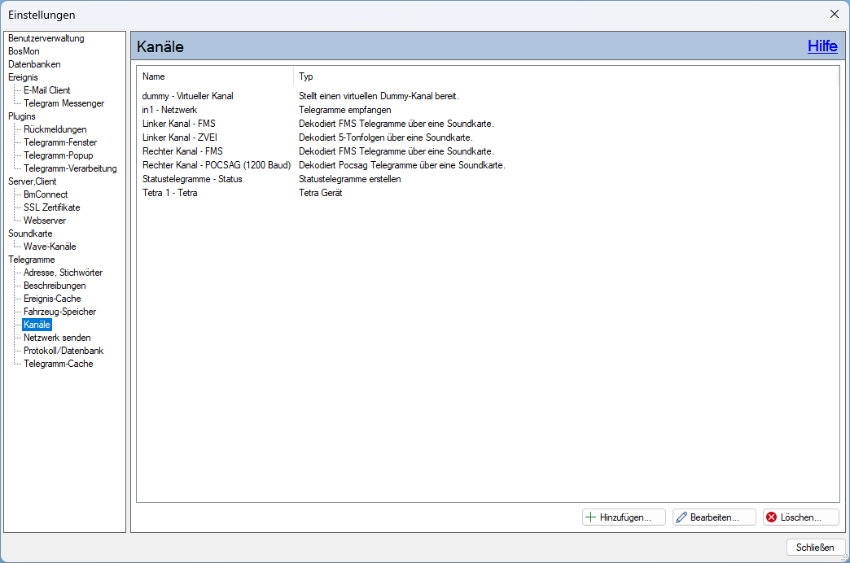This screenshot has width=850, height=563.
Task: Open E-Mail Client settings
Action: click(x=46, y=90)
